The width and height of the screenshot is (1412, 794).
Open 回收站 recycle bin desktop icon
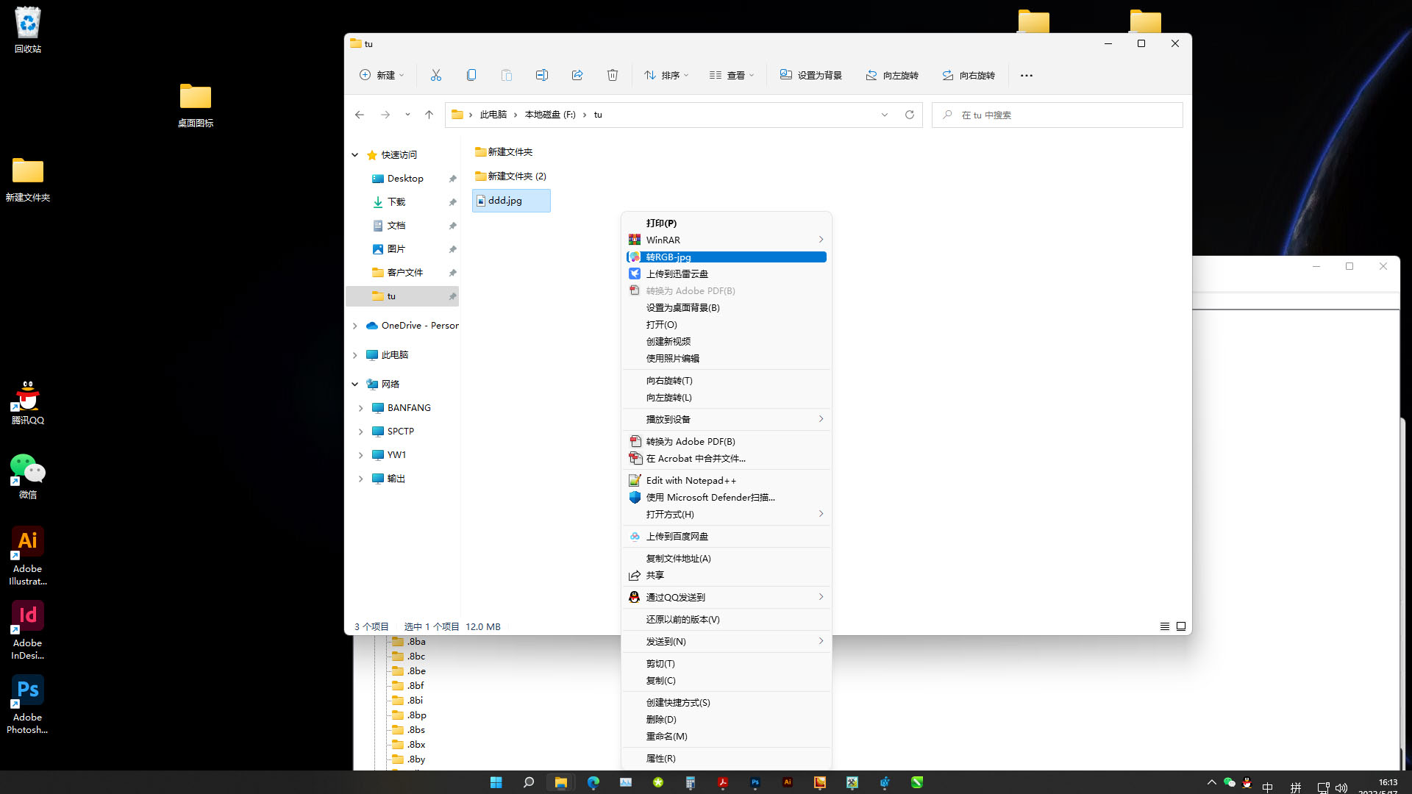click(x=28, y=30)
